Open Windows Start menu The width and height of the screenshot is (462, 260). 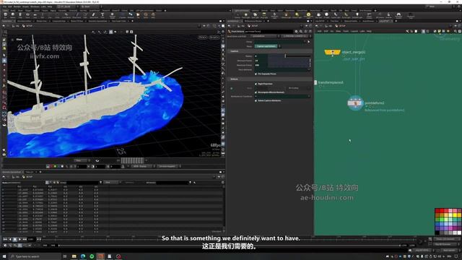(4, 256)
